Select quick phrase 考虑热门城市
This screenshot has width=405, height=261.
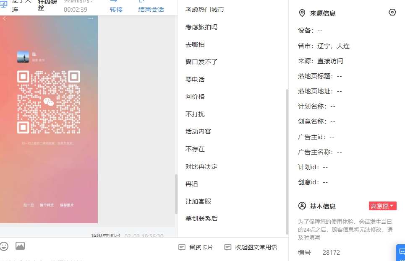pos(204,10)
